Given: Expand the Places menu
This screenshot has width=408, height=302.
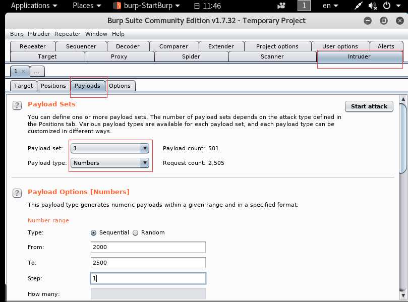Looking at the screenshot, I should pyautogui.click(x=87, y=6).
